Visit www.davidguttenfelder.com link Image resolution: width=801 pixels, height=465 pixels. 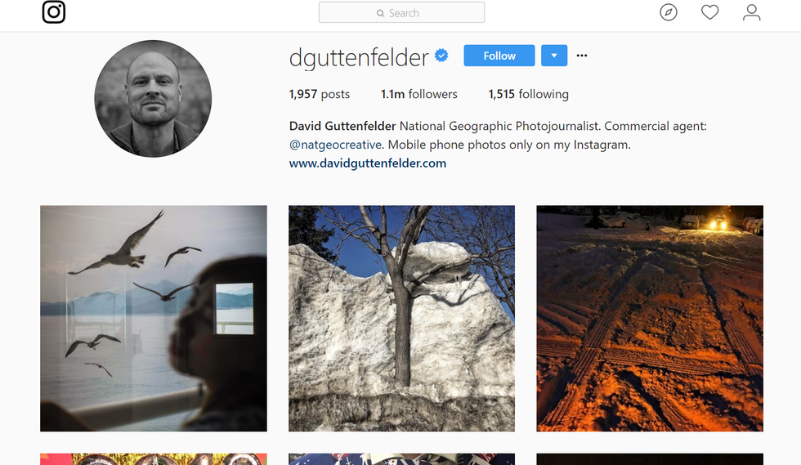click(x=367, y=163)
